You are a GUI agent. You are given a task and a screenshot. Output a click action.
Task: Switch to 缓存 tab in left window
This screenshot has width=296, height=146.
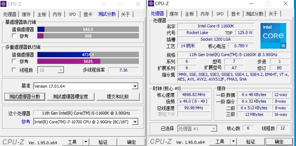pyautogui.click(x=26, y=14)
